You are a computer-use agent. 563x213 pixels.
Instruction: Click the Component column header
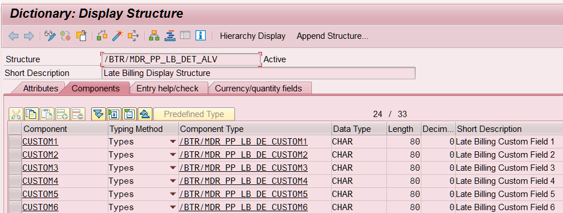click(65, 129)
